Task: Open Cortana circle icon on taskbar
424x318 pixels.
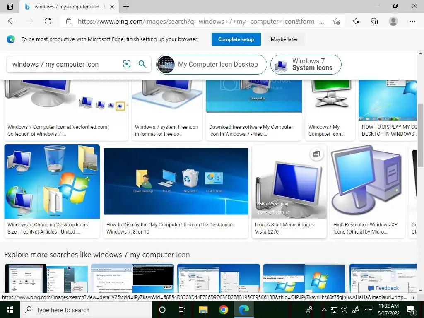Action: [x=162, y=310]
